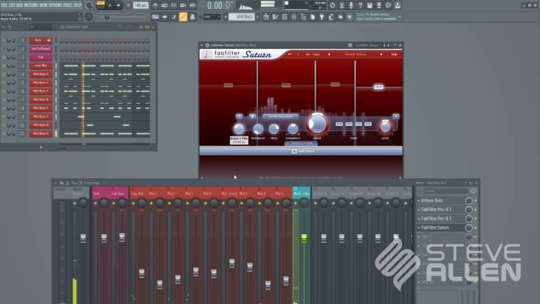Stop playback with the stop button
The image size is (540, 304).
pos(119,5)
